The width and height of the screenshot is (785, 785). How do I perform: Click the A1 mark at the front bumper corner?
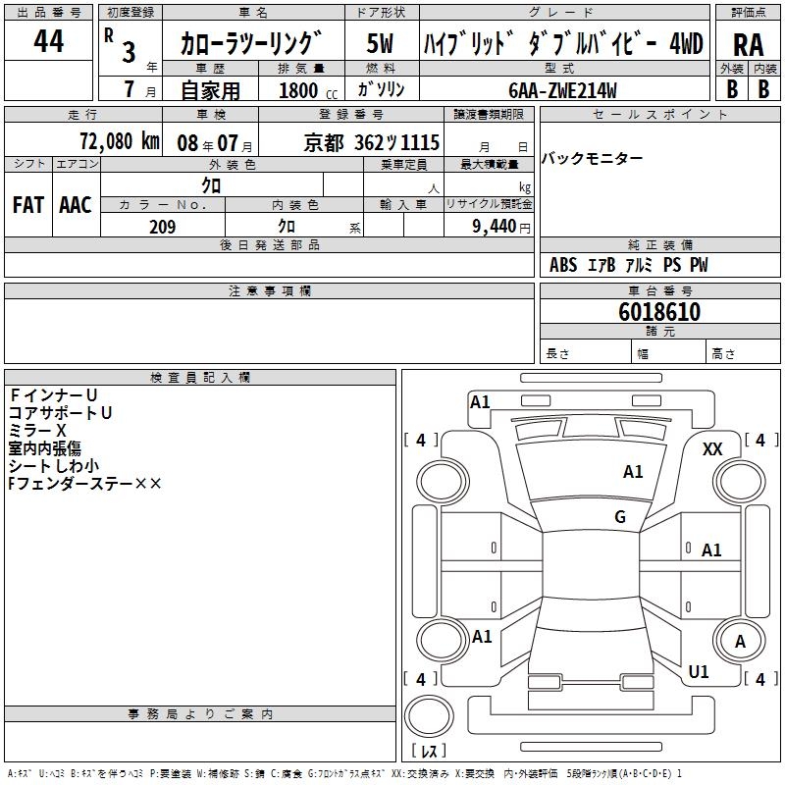[480, 402]
